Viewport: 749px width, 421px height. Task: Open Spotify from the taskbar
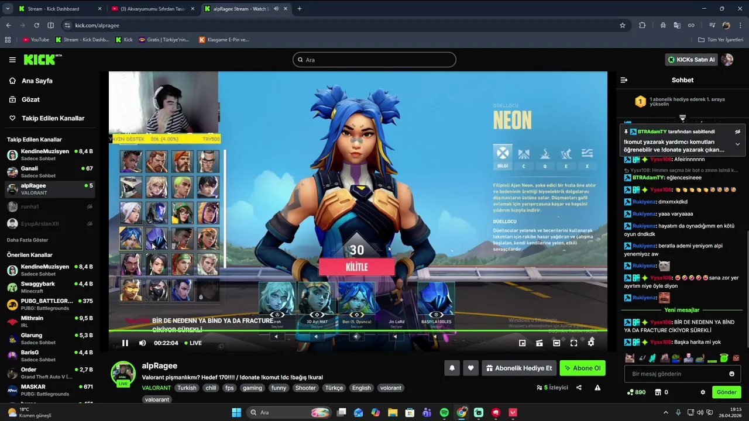pos(444,412)
